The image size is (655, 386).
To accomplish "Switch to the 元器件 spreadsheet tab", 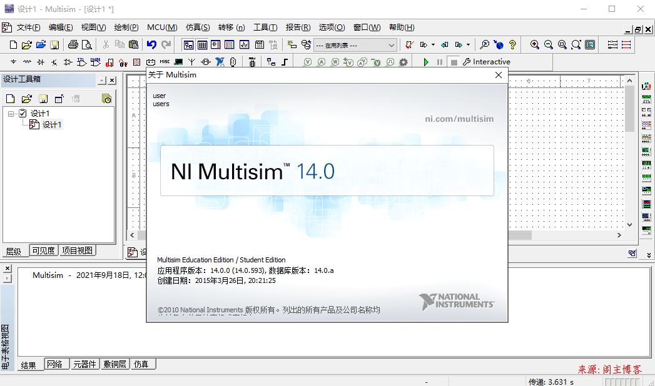I will [84, 364].
